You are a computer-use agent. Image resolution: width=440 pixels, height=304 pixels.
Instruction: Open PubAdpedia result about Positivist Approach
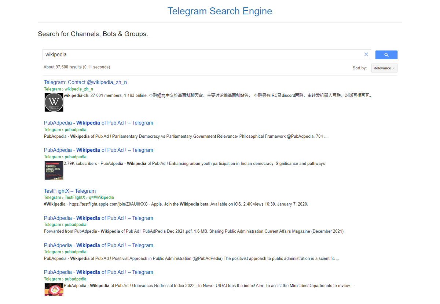tap(99, 245)
